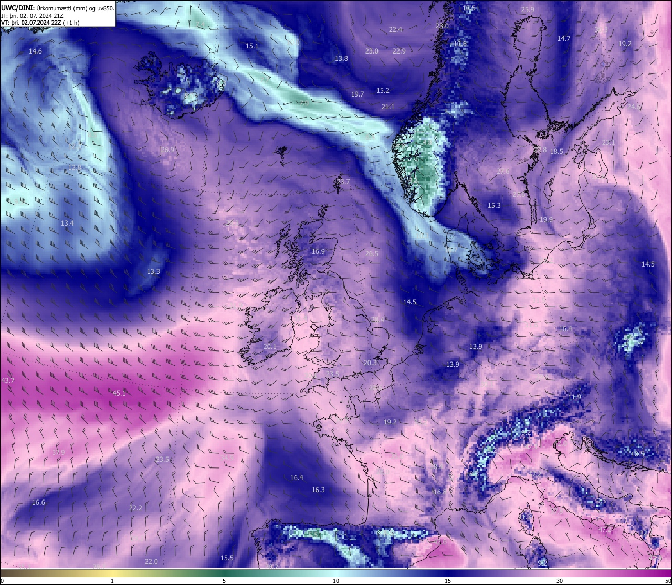Click the 22.2 value on the map
Screen dimensions: 672x585
135,508
